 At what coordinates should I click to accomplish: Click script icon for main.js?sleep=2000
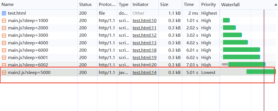[4, 28]
